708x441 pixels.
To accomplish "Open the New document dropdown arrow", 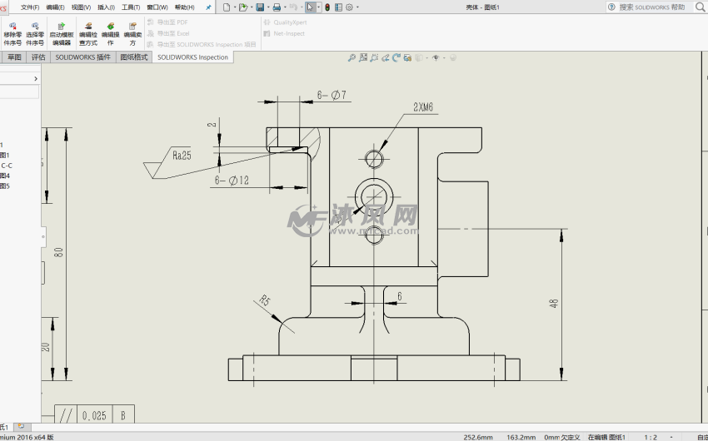I will (x=235, y=7).
